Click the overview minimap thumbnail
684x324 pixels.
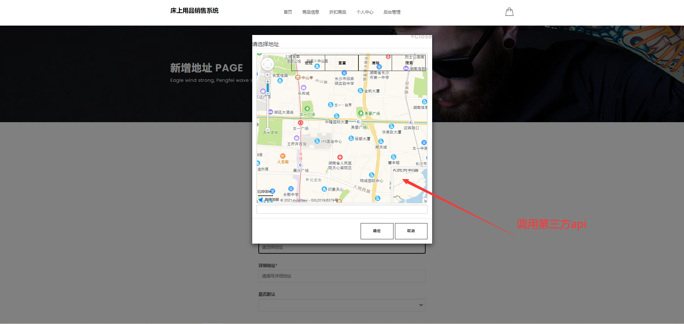coord(409,185)
